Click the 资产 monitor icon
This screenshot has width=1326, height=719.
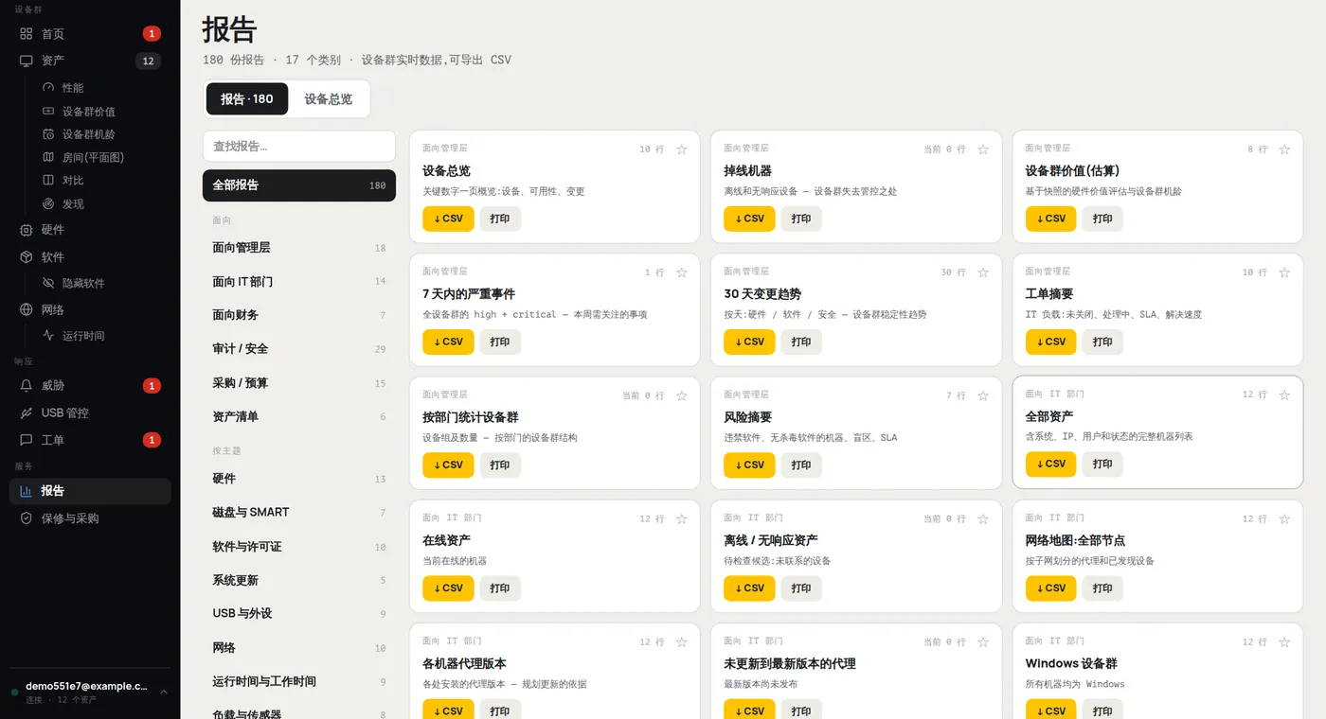point(27,61)
